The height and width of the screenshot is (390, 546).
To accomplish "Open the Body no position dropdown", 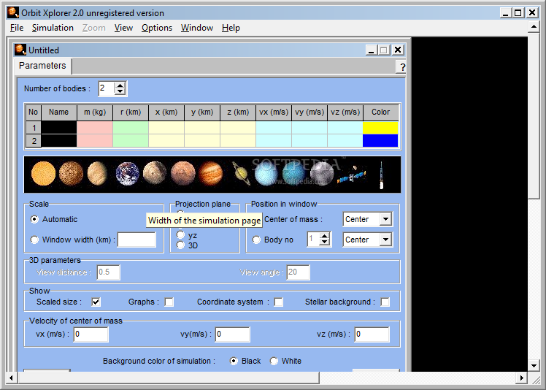I will (386, 240).
